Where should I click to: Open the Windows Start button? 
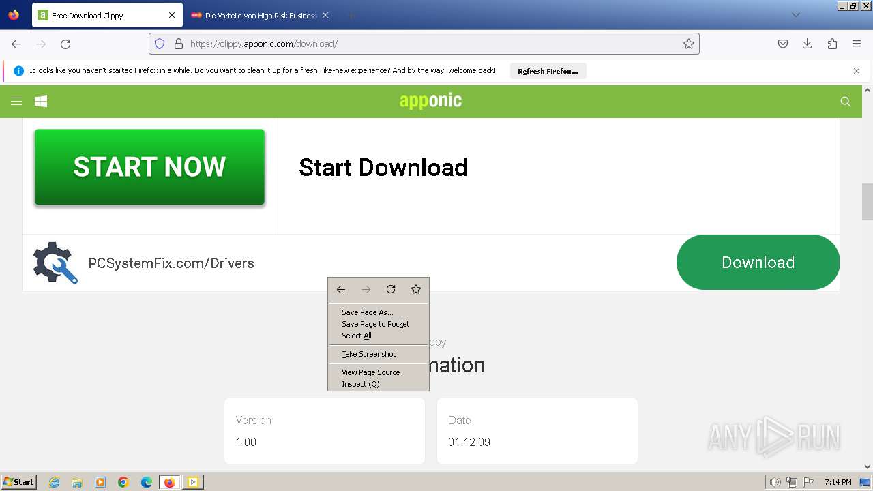[x=19, y=482]
